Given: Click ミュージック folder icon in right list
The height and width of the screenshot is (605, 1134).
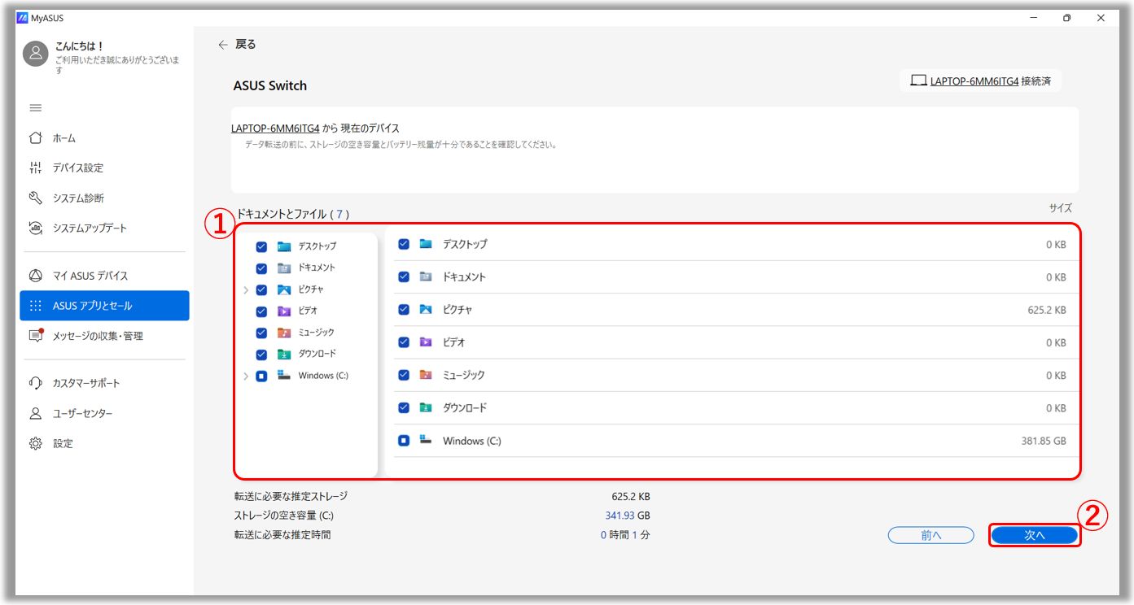Looking at the screenshot, I should click(x=426, y=375).
